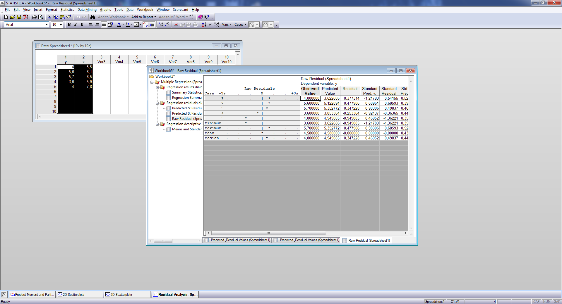562x304 pixels.
Task: Click the Save icon in the toolbar
Action: pyautogui.click(x=19, y=17)
